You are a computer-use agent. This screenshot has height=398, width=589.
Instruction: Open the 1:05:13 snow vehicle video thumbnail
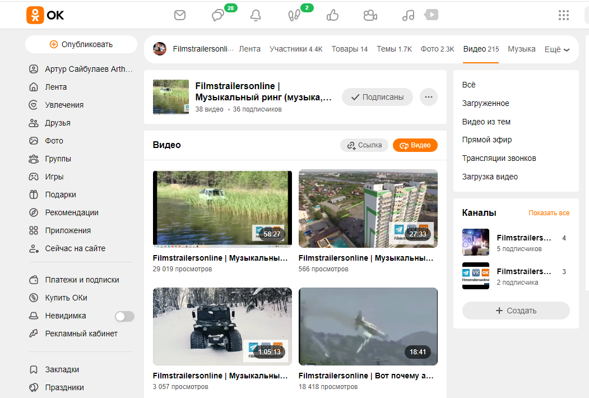[x=222, y=326]
